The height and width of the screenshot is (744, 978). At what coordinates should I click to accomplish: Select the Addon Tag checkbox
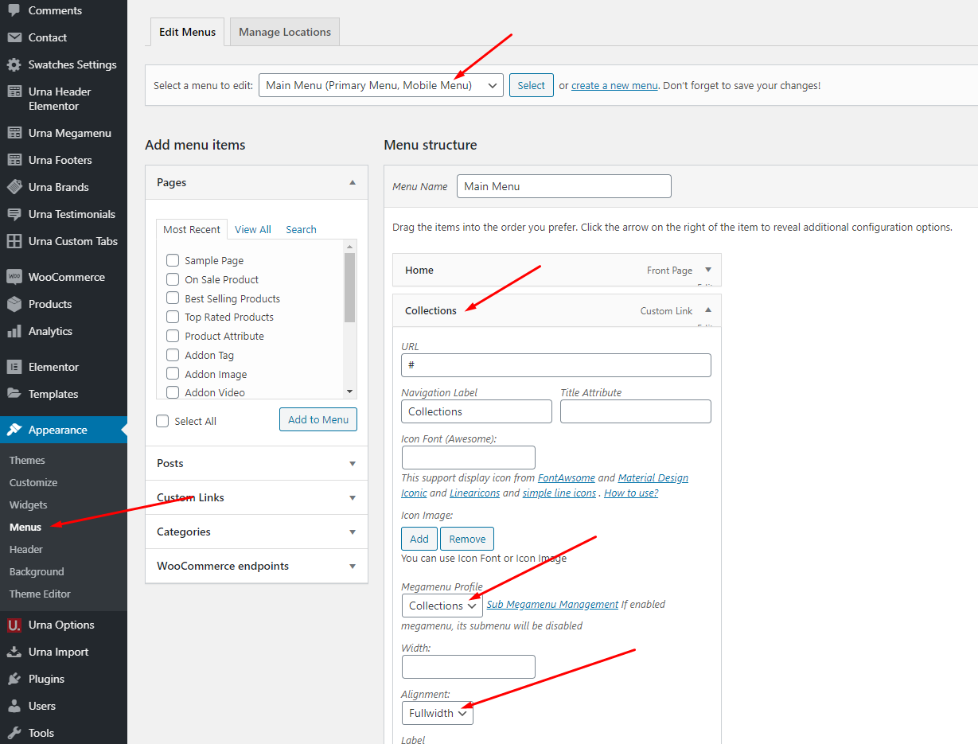tap(173, 355)
